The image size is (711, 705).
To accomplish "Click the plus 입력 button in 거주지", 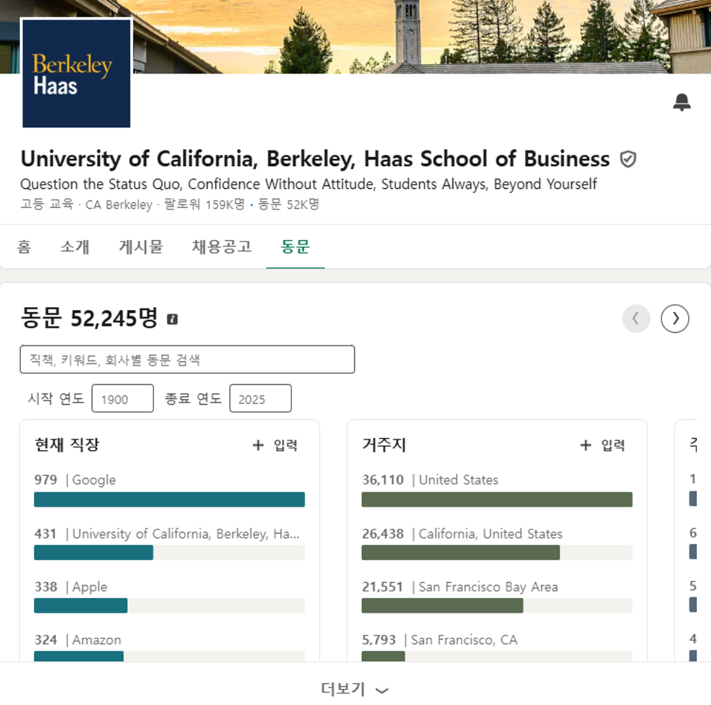I will click(603, 445).
